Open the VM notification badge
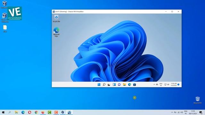This screenshot has height=115, width=205. pyautogui.click(x=178, y=85)
